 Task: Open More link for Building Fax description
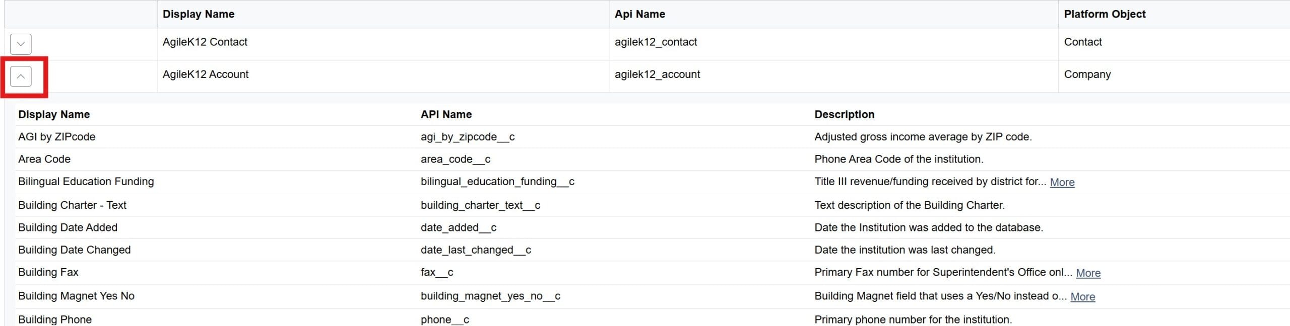click(1088, 273)
